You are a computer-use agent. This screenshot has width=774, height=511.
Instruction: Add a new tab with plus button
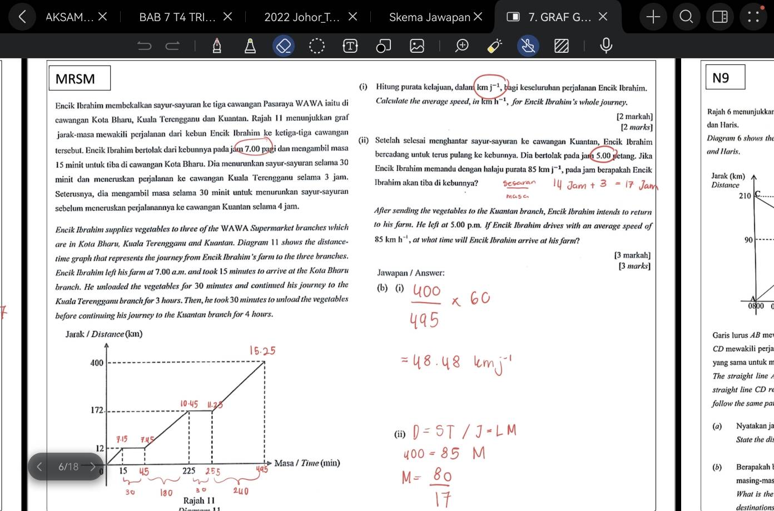click(653, 17)
